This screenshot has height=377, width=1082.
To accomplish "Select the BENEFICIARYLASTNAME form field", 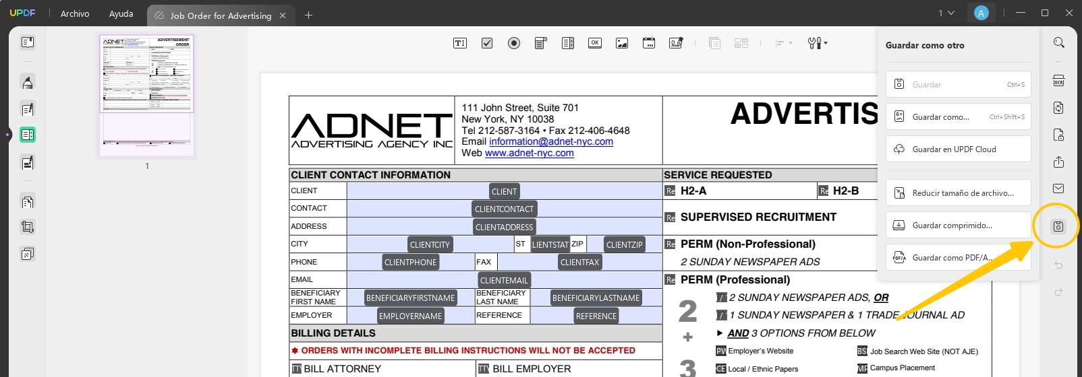I will click(x=596, y=298).
